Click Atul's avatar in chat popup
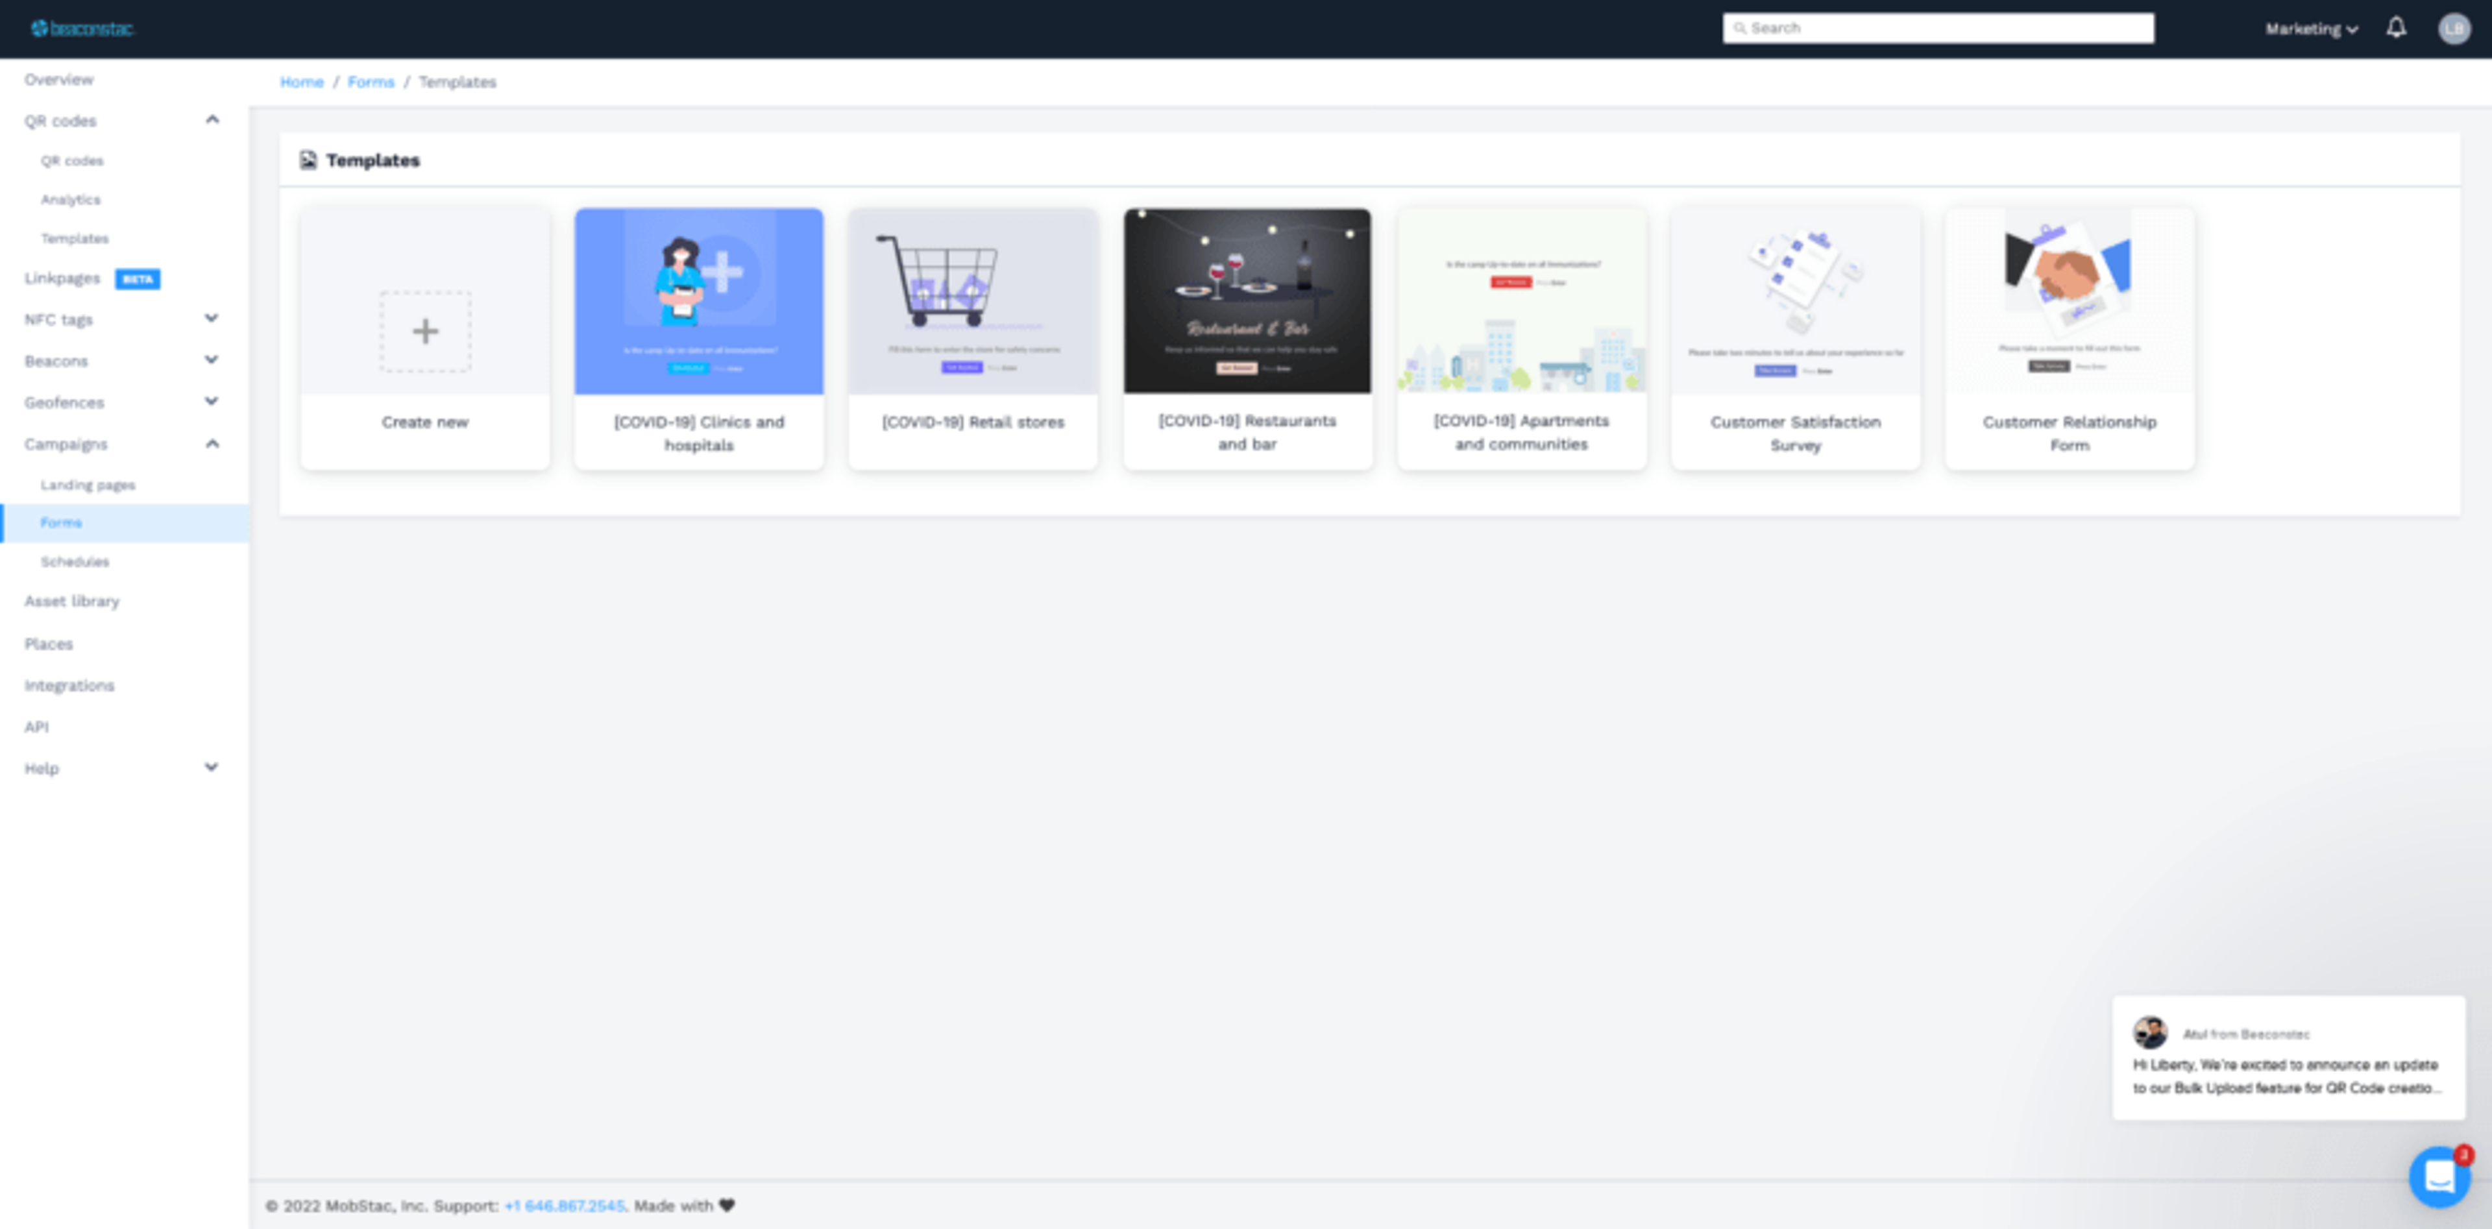The width and height of the screenshot is (2492, 1229). click(x=2149, y=1032)
